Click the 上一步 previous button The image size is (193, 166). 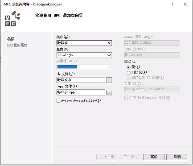coord(107,157)
